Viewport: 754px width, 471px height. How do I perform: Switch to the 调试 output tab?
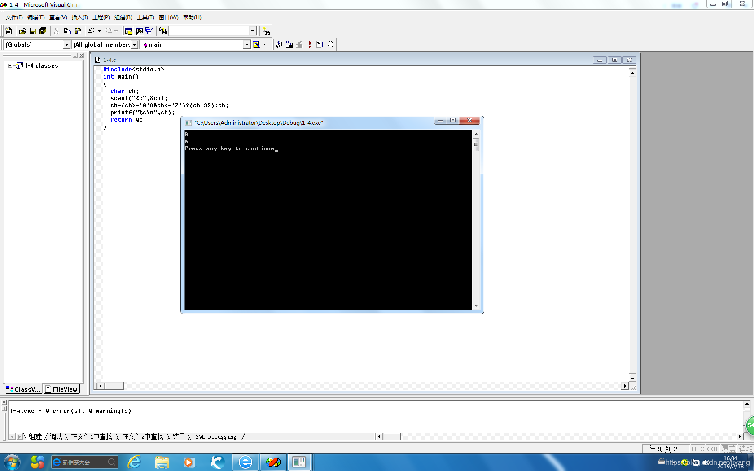[56, 437]
